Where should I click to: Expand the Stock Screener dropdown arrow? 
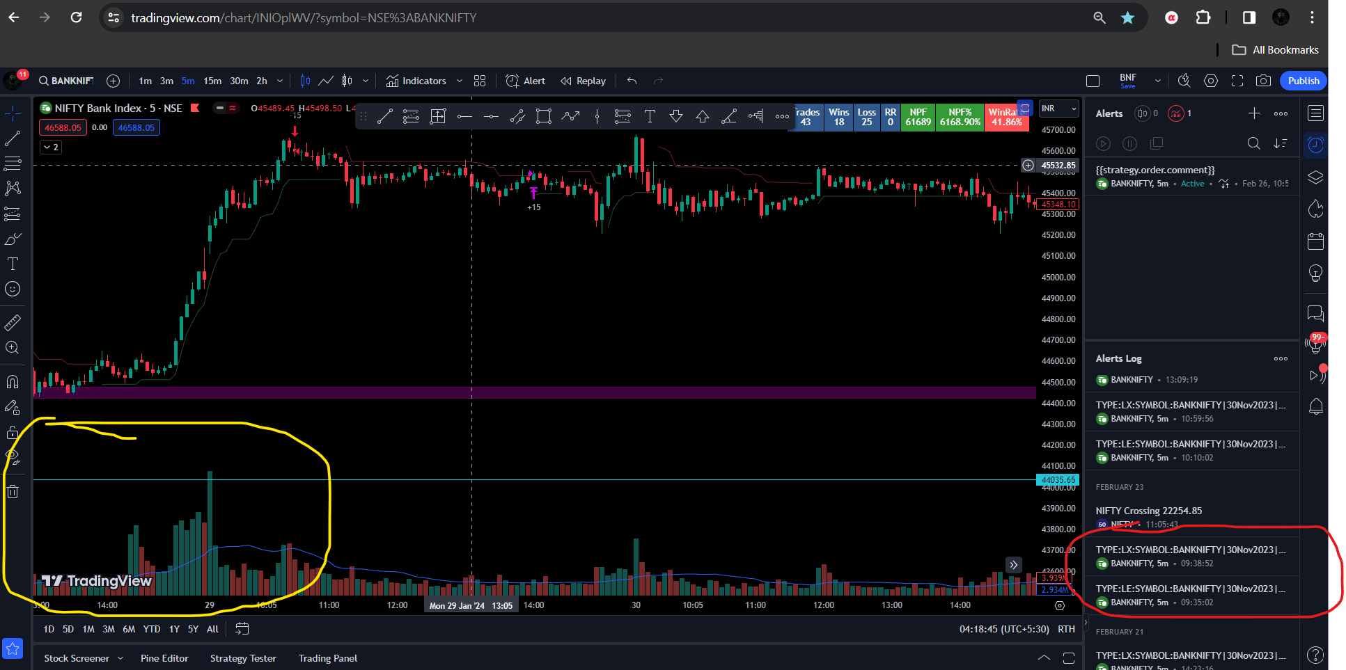tap(120, 658)
